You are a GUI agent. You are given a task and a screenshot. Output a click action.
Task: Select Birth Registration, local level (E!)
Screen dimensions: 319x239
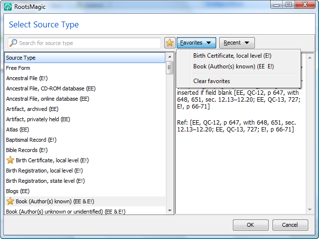[x=85, y=171]
